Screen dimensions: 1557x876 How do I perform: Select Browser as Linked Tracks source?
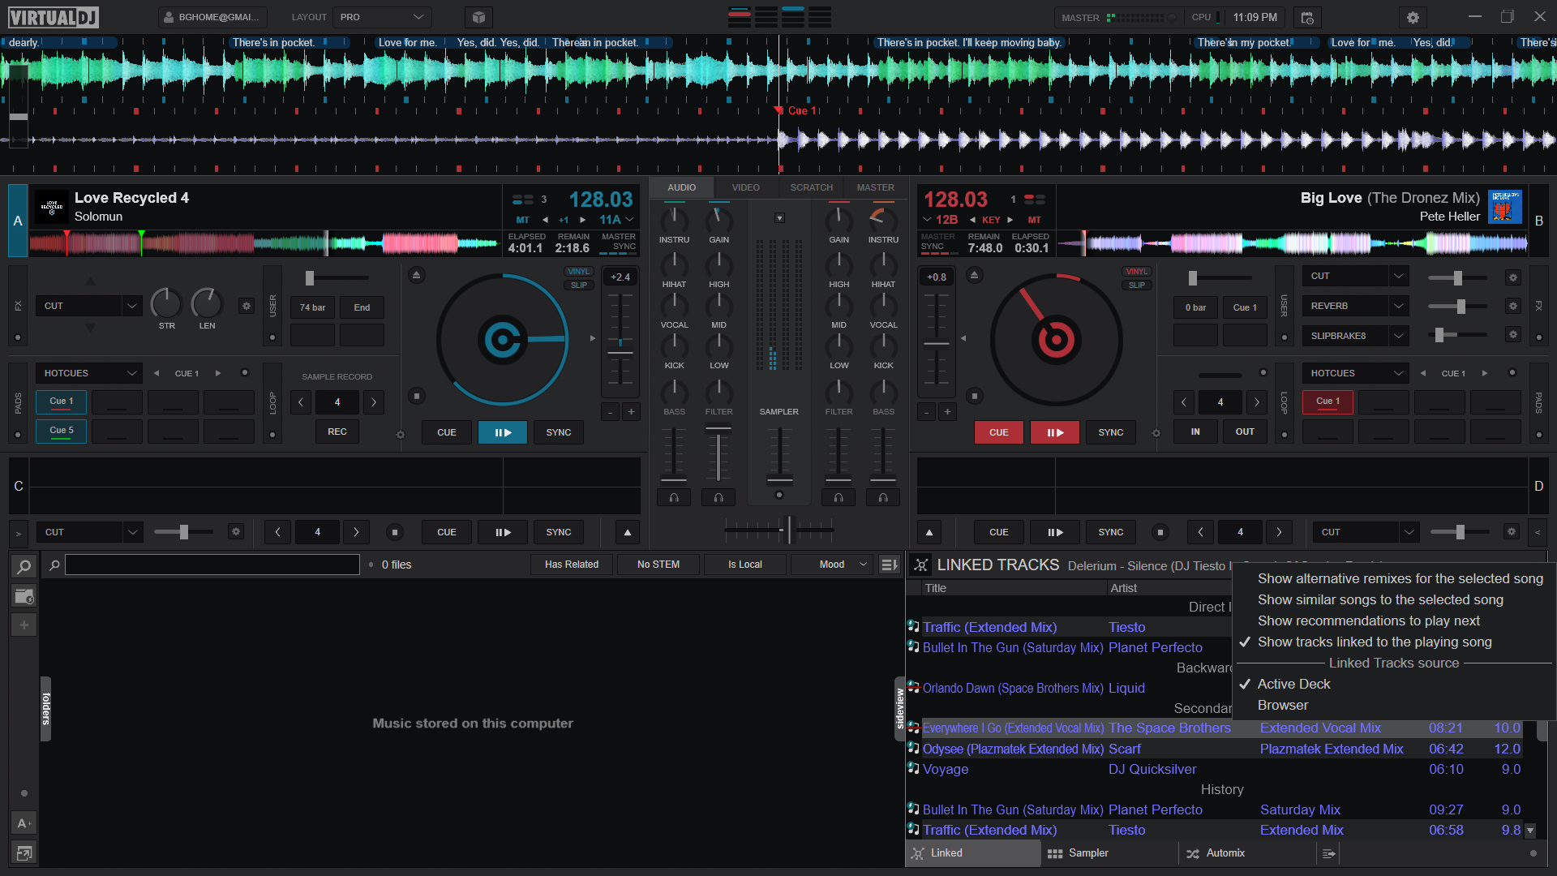tap(1283, 705)
